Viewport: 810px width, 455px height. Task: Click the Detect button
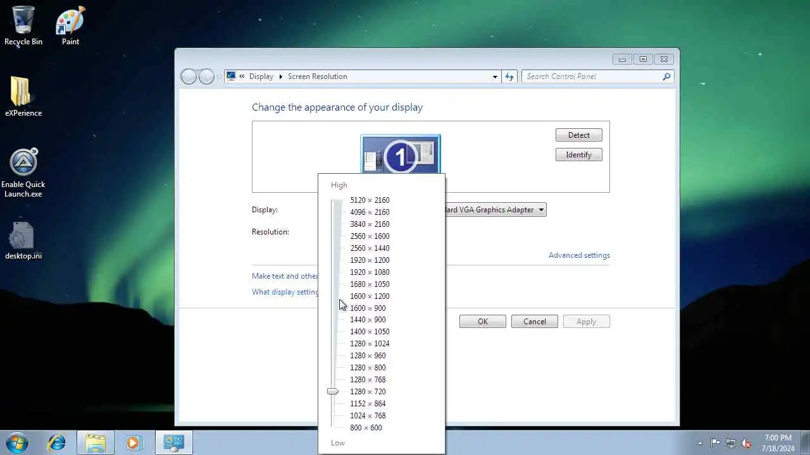578,135
